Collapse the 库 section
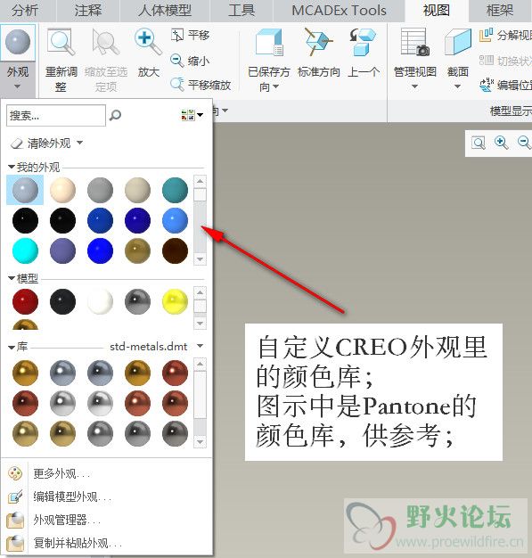The image size is (532, 558). 12,347
